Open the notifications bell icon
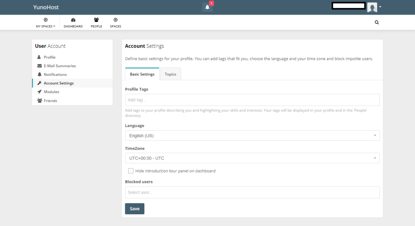The width and height of the screenshot is (415, 226). click(x=207, y=7)
